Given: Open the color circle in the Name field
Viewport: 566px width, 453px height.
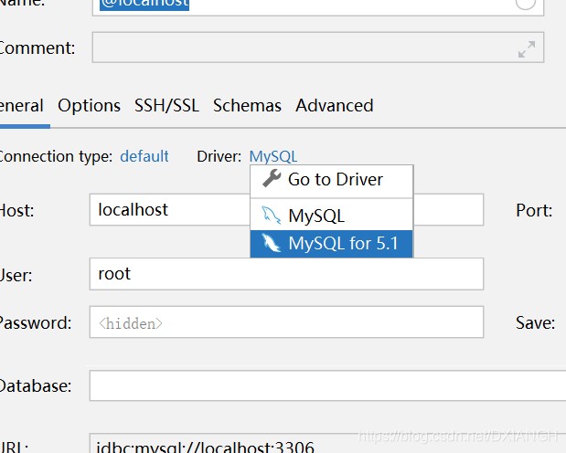Looking at the screenshot, I should click(526, 4).
